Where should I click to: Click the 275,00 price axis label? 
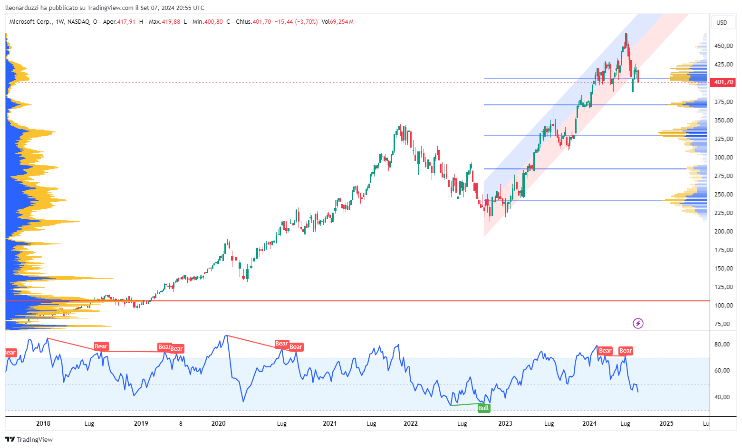[723, 176]
